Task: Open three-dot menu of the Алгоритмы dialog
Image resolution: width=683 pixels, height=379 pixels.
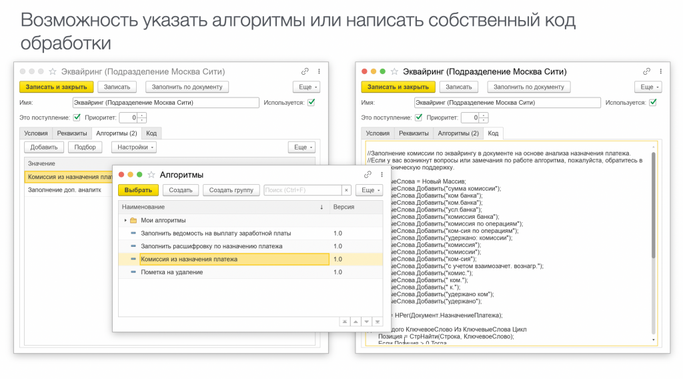Action: tap(382, 175)
